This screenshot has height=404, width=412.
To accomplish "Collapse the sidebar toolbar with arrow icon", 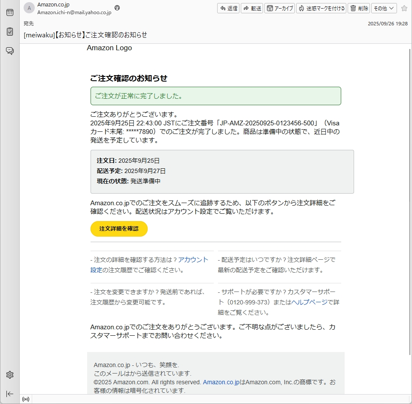I will [x=9, y=394].
